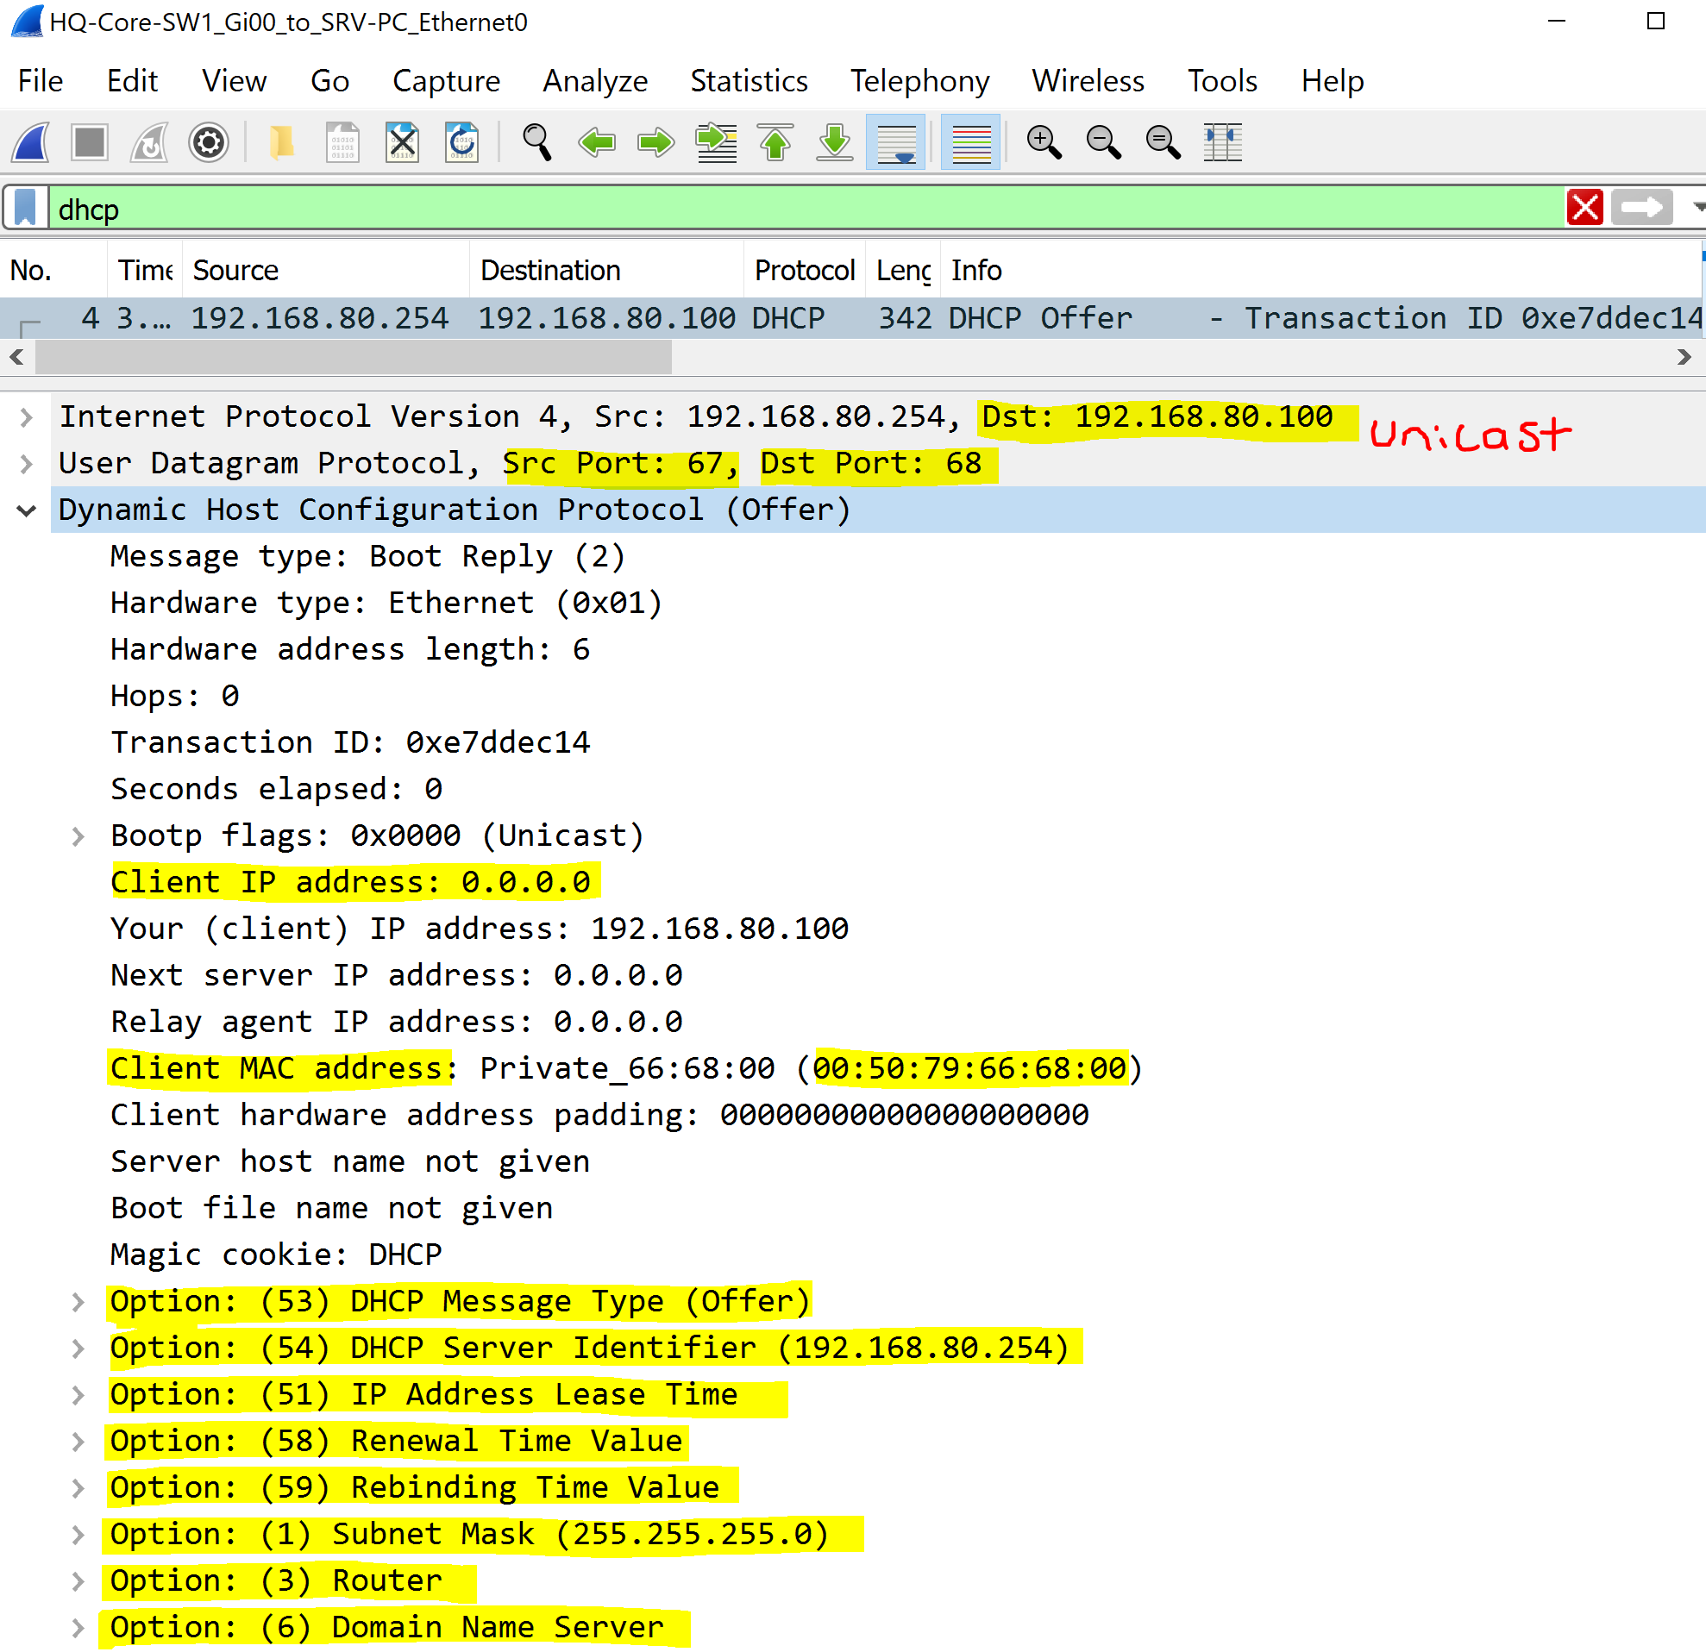Open the Edit menu
The image size is (1706, 1652).
(x=132, y=81)
